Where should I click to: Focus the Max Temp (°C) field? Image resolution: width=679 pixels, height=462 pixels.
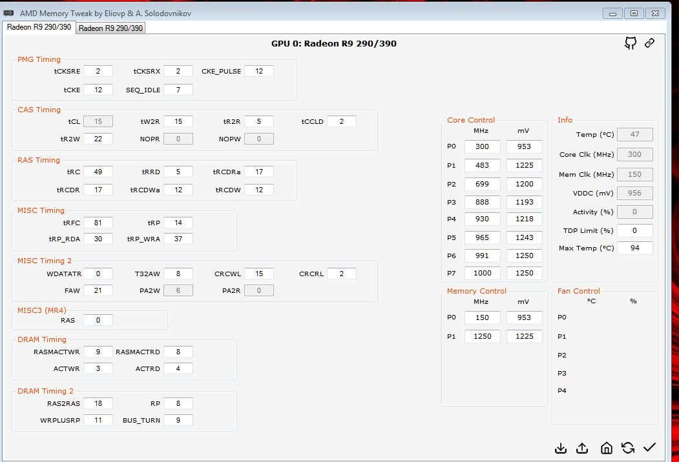(635, 248)
